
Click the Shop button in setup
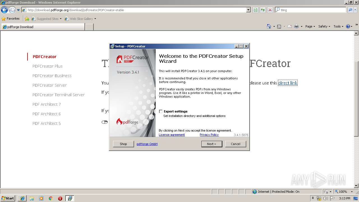coord(123,144)
